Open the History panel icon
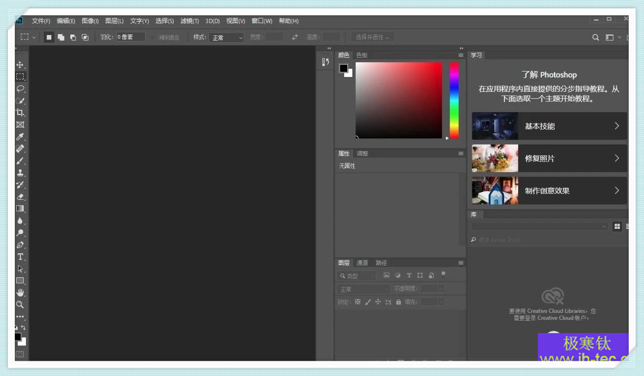This screenshot has width=644, height=376. (x=325, y=62)
